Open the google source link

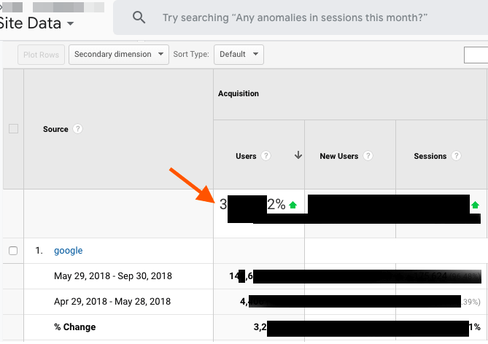click(68, 251)
